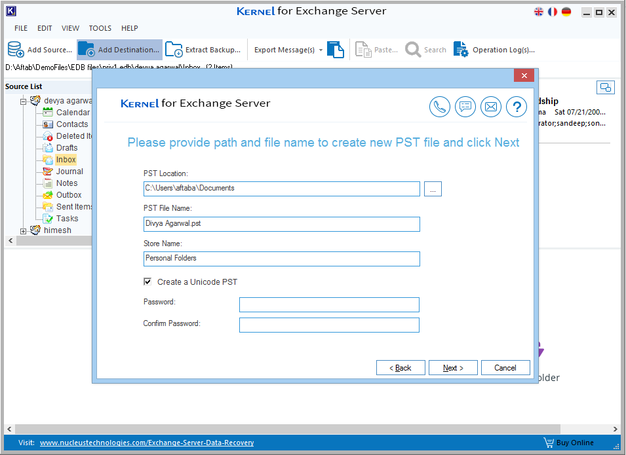Collapse the devya agarwal mailbox node
This screenshot has height=455, width=626.
(23, 101)
